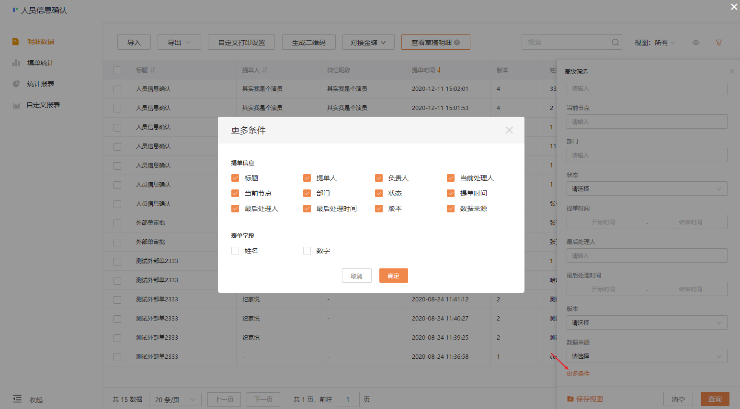The image size is (740, 409).
Task: Close the 高级筛选 panel
Action: [x=732, y=71]
